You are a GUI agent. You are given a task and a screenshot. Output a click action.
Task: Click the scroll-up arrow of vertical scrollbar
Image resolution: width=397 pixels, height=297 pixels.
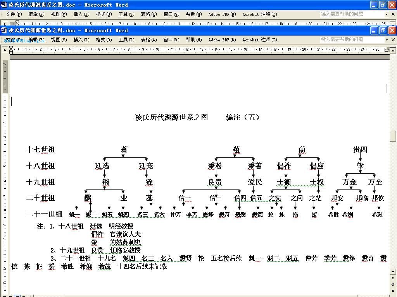click(x=393, y=51)
